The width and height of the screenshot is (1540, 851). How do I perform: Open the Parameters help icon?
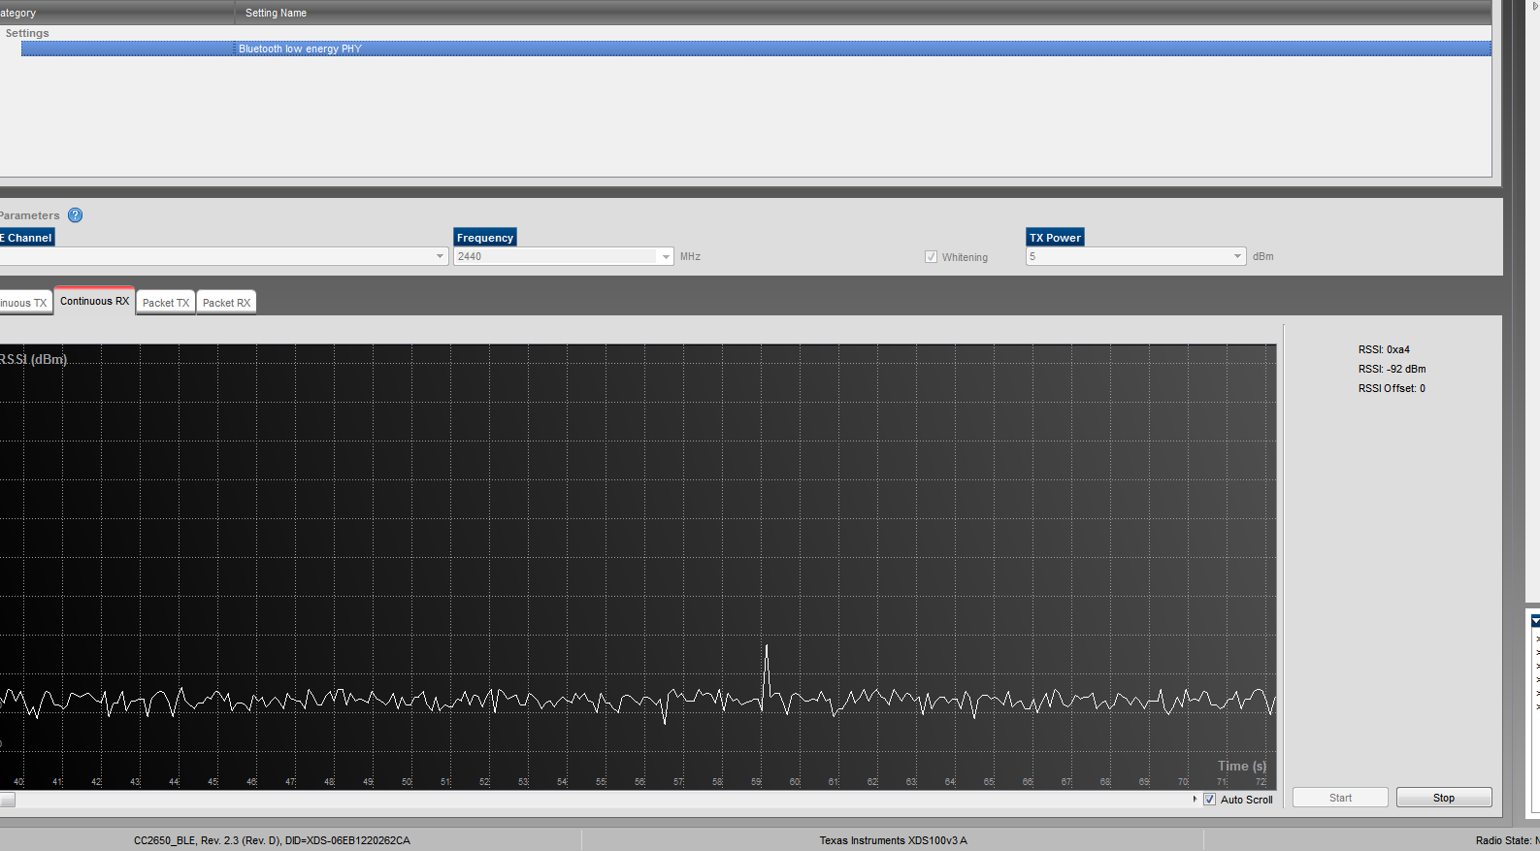pyautogui.click(x=75, y=215)
